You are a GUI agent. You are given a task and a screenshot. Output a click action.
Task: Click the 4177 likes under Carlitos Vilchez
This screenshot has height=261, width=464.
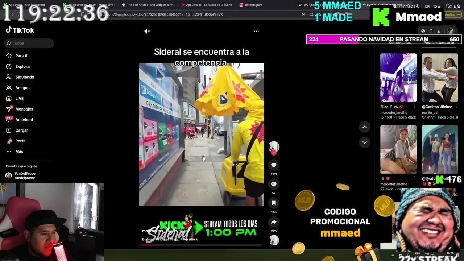click(428, 117)
